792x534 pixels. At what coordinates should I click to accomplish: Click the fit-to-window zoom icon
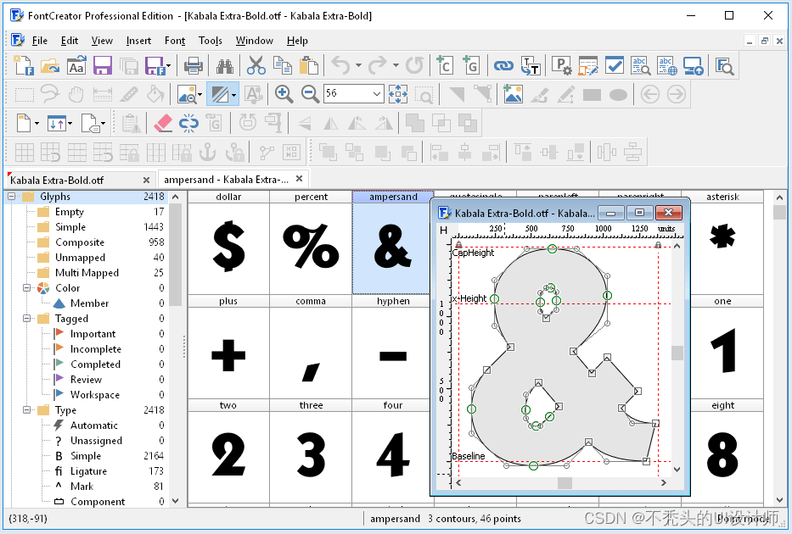point(398,94)
